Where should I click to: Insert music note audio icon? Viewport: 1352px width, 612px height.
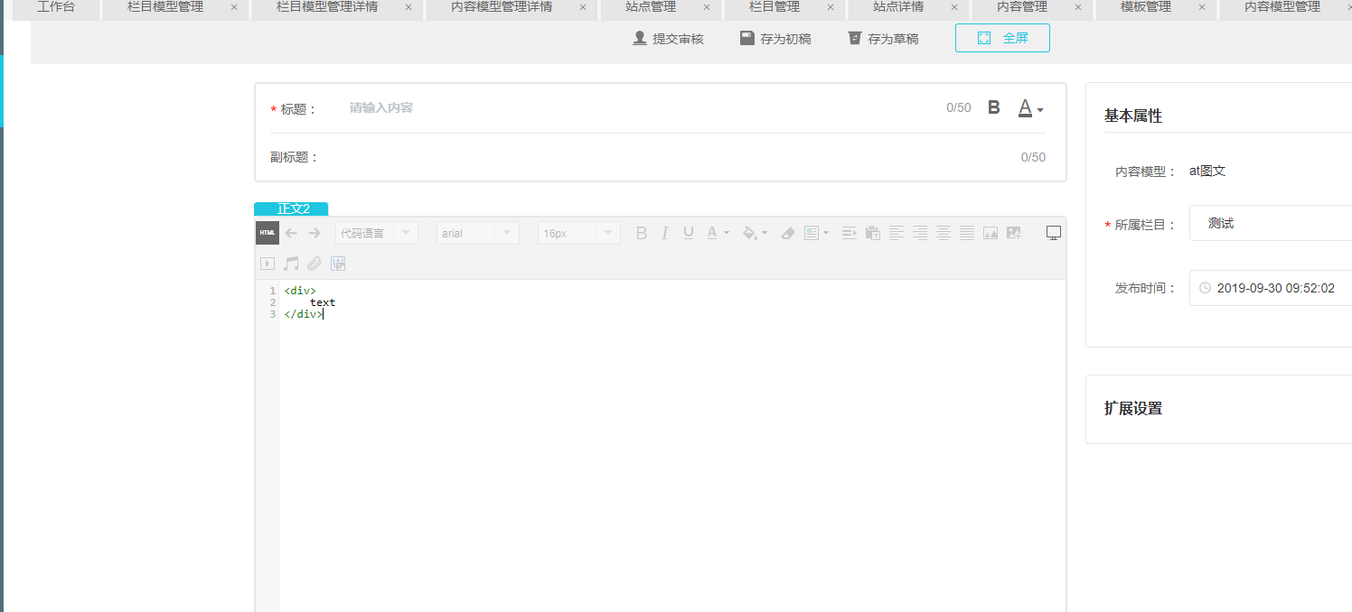point(291,264)
